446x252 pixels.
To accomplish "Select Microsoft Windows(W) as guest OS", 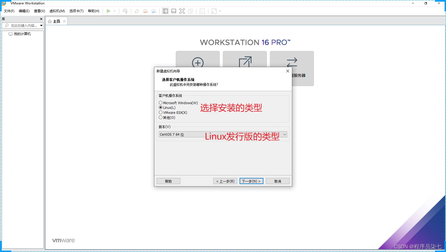I will point(161,103).
